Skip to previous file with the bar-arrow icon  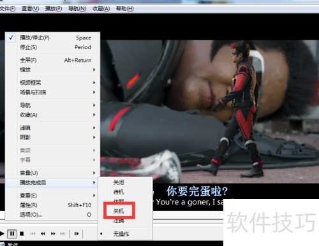click(x=33, y=234)
